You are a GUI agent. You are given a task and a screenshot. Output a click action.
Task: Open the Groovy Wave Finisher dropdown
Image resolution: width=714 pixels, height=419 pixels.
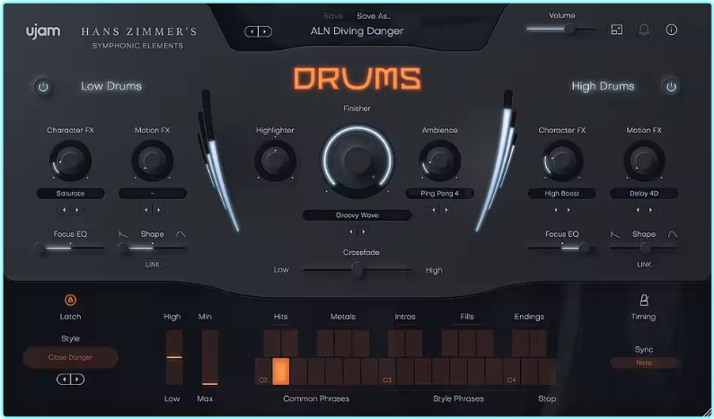click(357, 215)
